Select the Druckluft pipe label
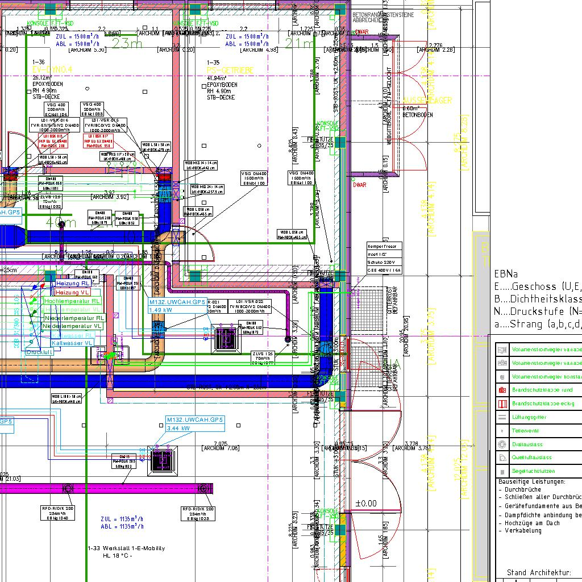582x582 pixels. 39,352
